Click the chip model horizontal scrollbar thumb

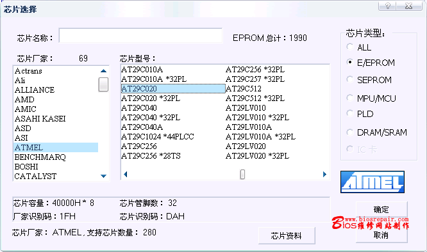(x=242, y=174)
